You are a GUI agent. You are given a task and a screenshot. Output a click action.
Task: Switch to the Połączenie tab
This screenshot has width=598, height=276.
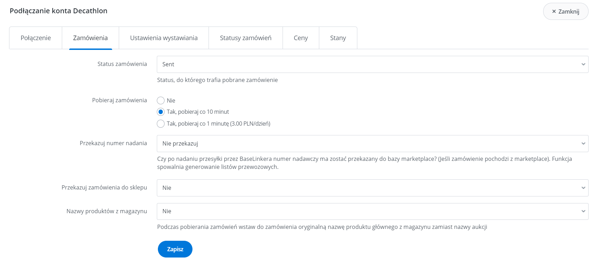click(x=36, y=38)
